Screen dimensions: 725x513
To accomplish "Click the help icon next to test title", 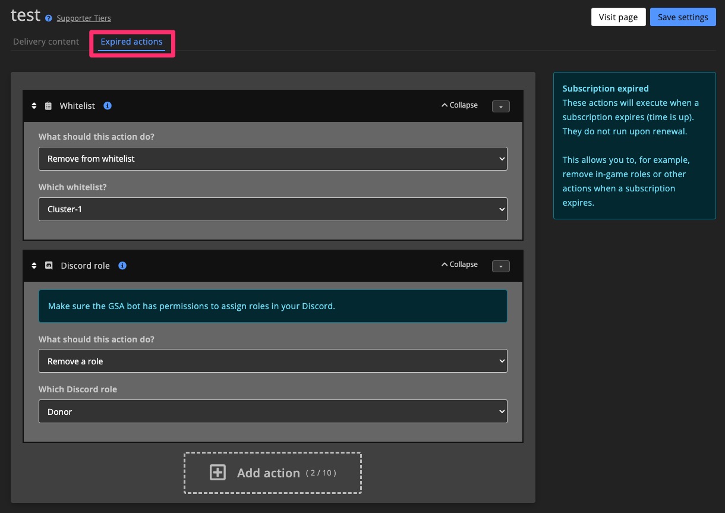I will coord(49,18).
